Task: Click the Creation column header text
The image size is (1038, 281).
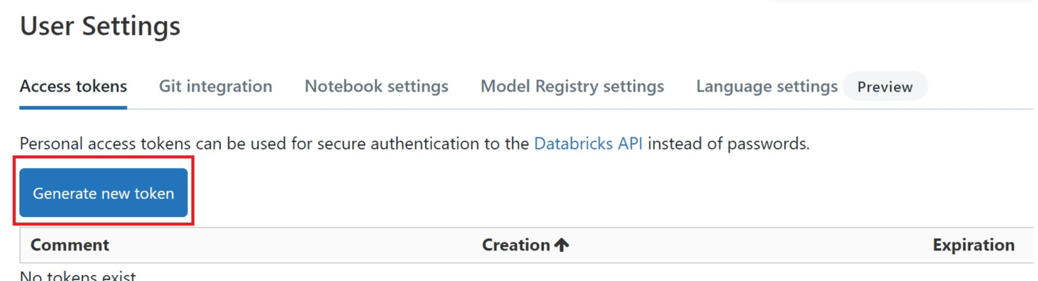Action: point(516,245)
